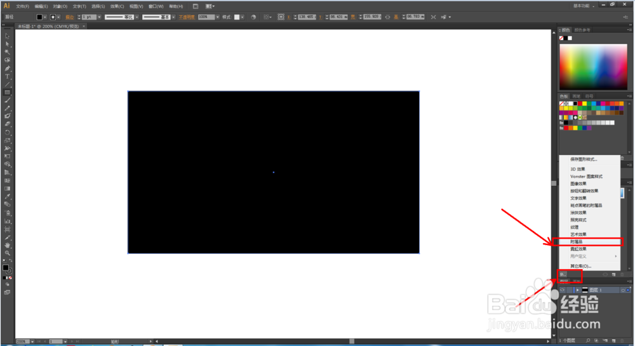Select the Rectangle tool
Image resolution: width=635 pixels, height=346 pixels.
pyautogui.click(x=7, y=92)
